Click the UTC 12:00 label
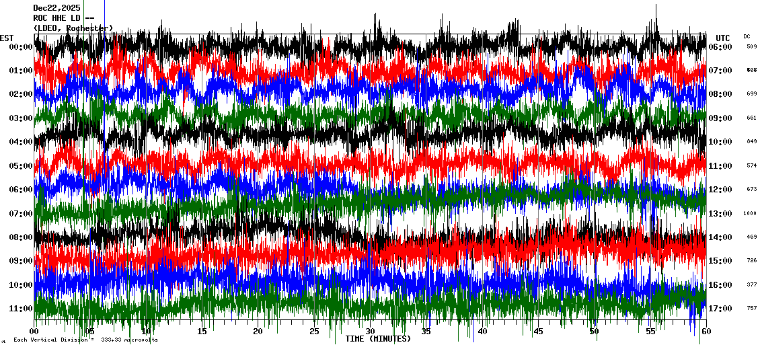The image size is (760, 349). coord(720,190)
